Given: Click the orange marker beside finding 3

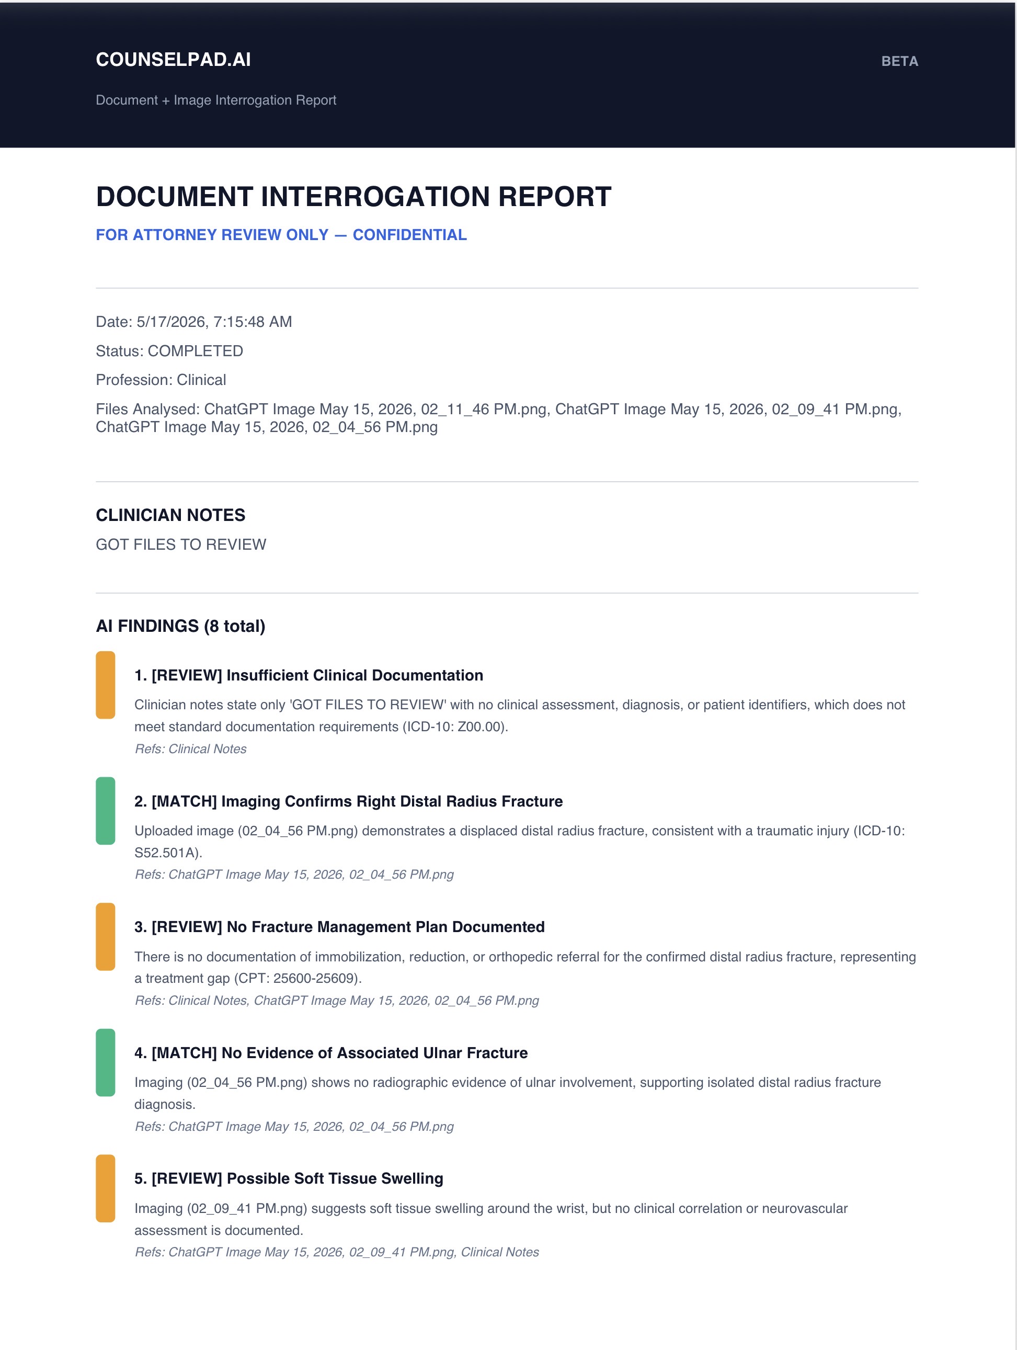Looking at the screenshot, I should pos(106,936).
